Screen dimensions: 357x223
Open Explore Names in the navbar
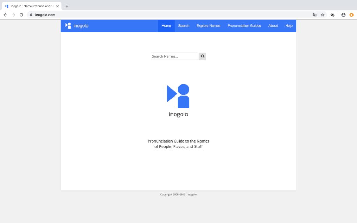(x=208, y=26)
